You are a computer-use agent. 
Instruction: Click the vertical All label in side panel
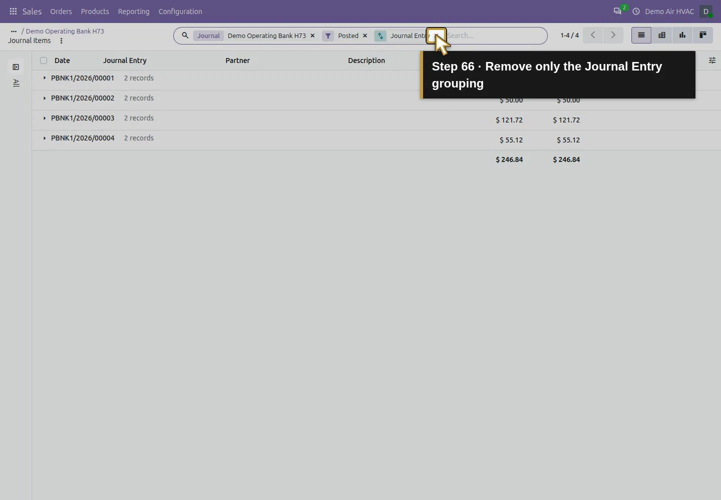point(16,83)
